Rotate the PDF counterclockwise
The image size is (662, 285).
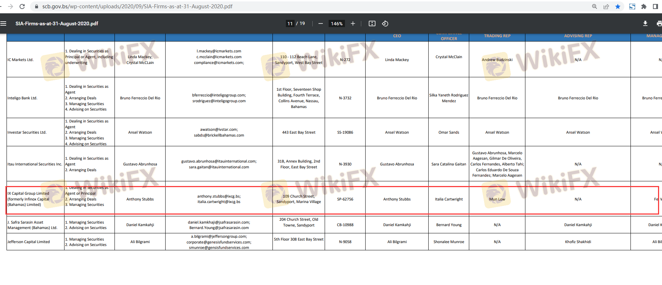pos(385,23)
